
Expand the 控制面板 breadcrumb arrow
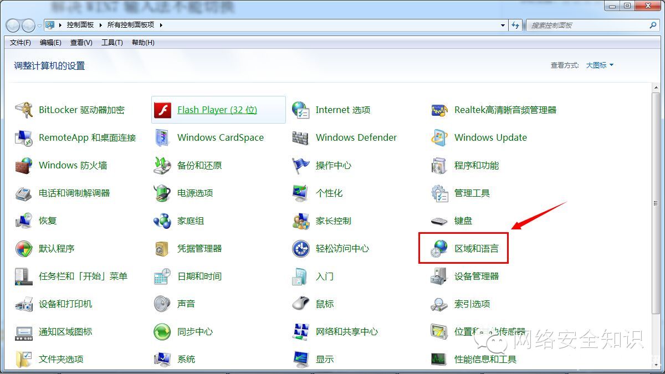pyautogui.click(x=100, y=25)
